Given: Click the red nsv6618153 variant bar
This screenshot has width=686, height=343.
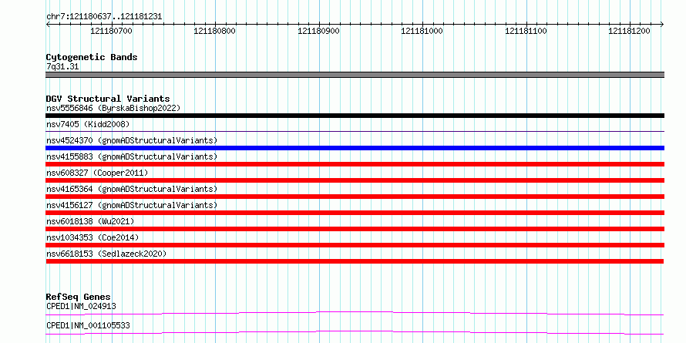Looking at the screenshot, I should pos(355,261).
